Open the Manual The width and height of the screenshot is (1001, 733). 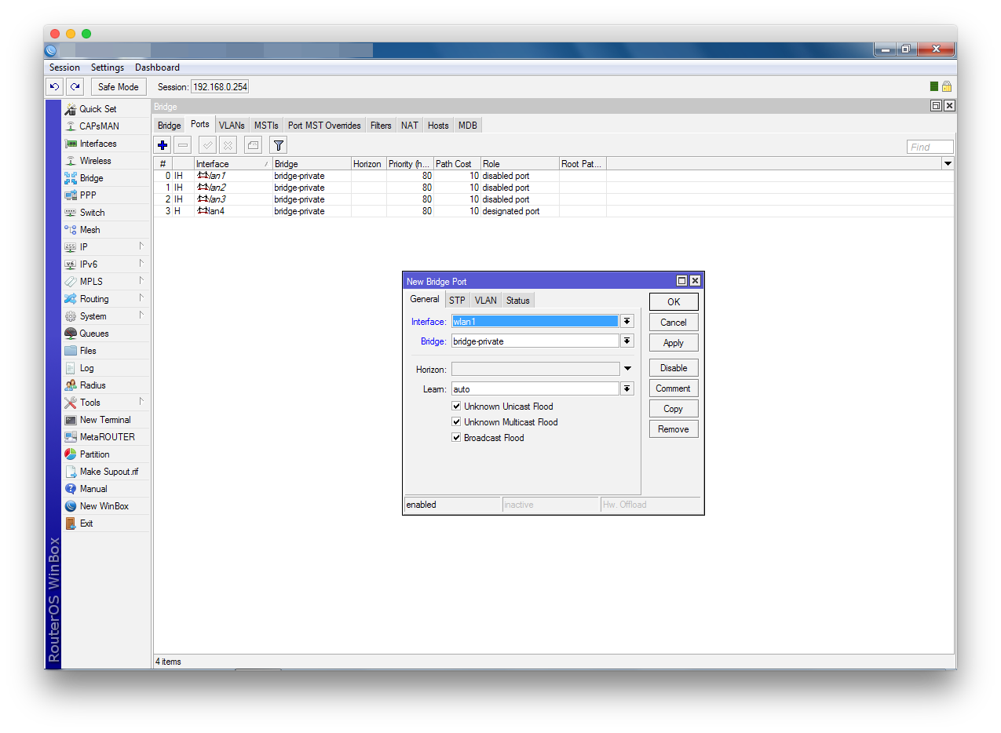[x=93, y=489]
